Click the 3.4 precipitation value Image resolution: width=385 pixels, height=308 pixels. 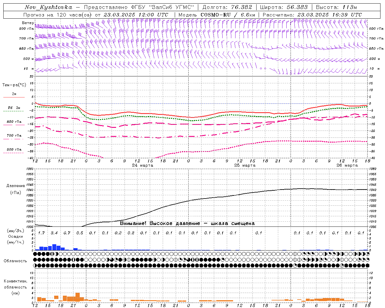tap(54, 233)
